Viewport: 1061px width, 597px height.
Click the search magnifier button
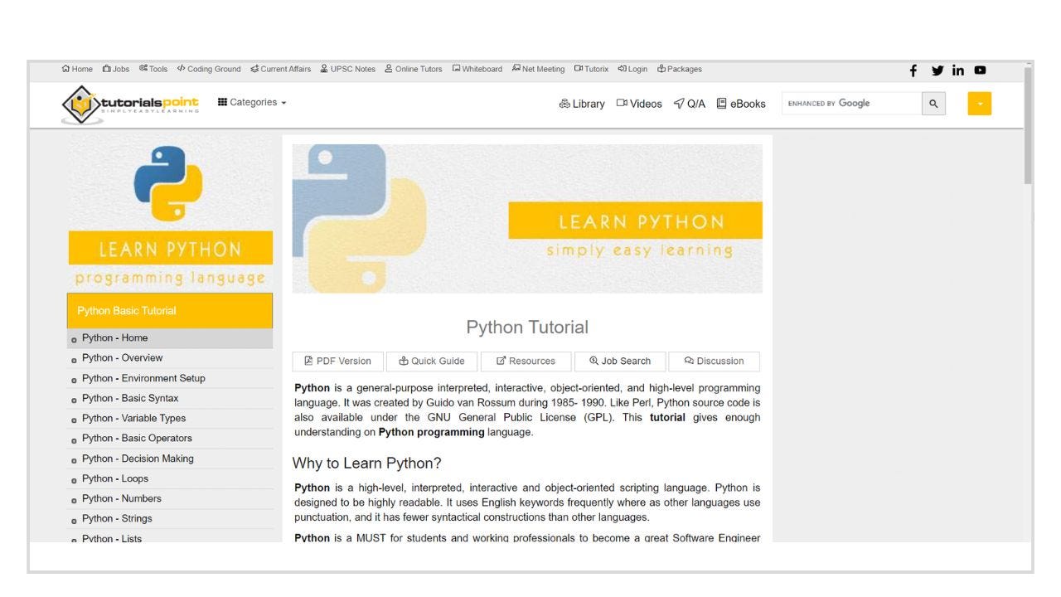(933, 104)
